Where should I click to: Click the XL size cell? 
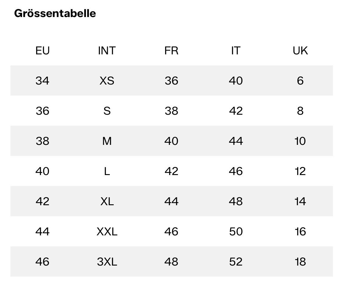[x=107, y=201]
